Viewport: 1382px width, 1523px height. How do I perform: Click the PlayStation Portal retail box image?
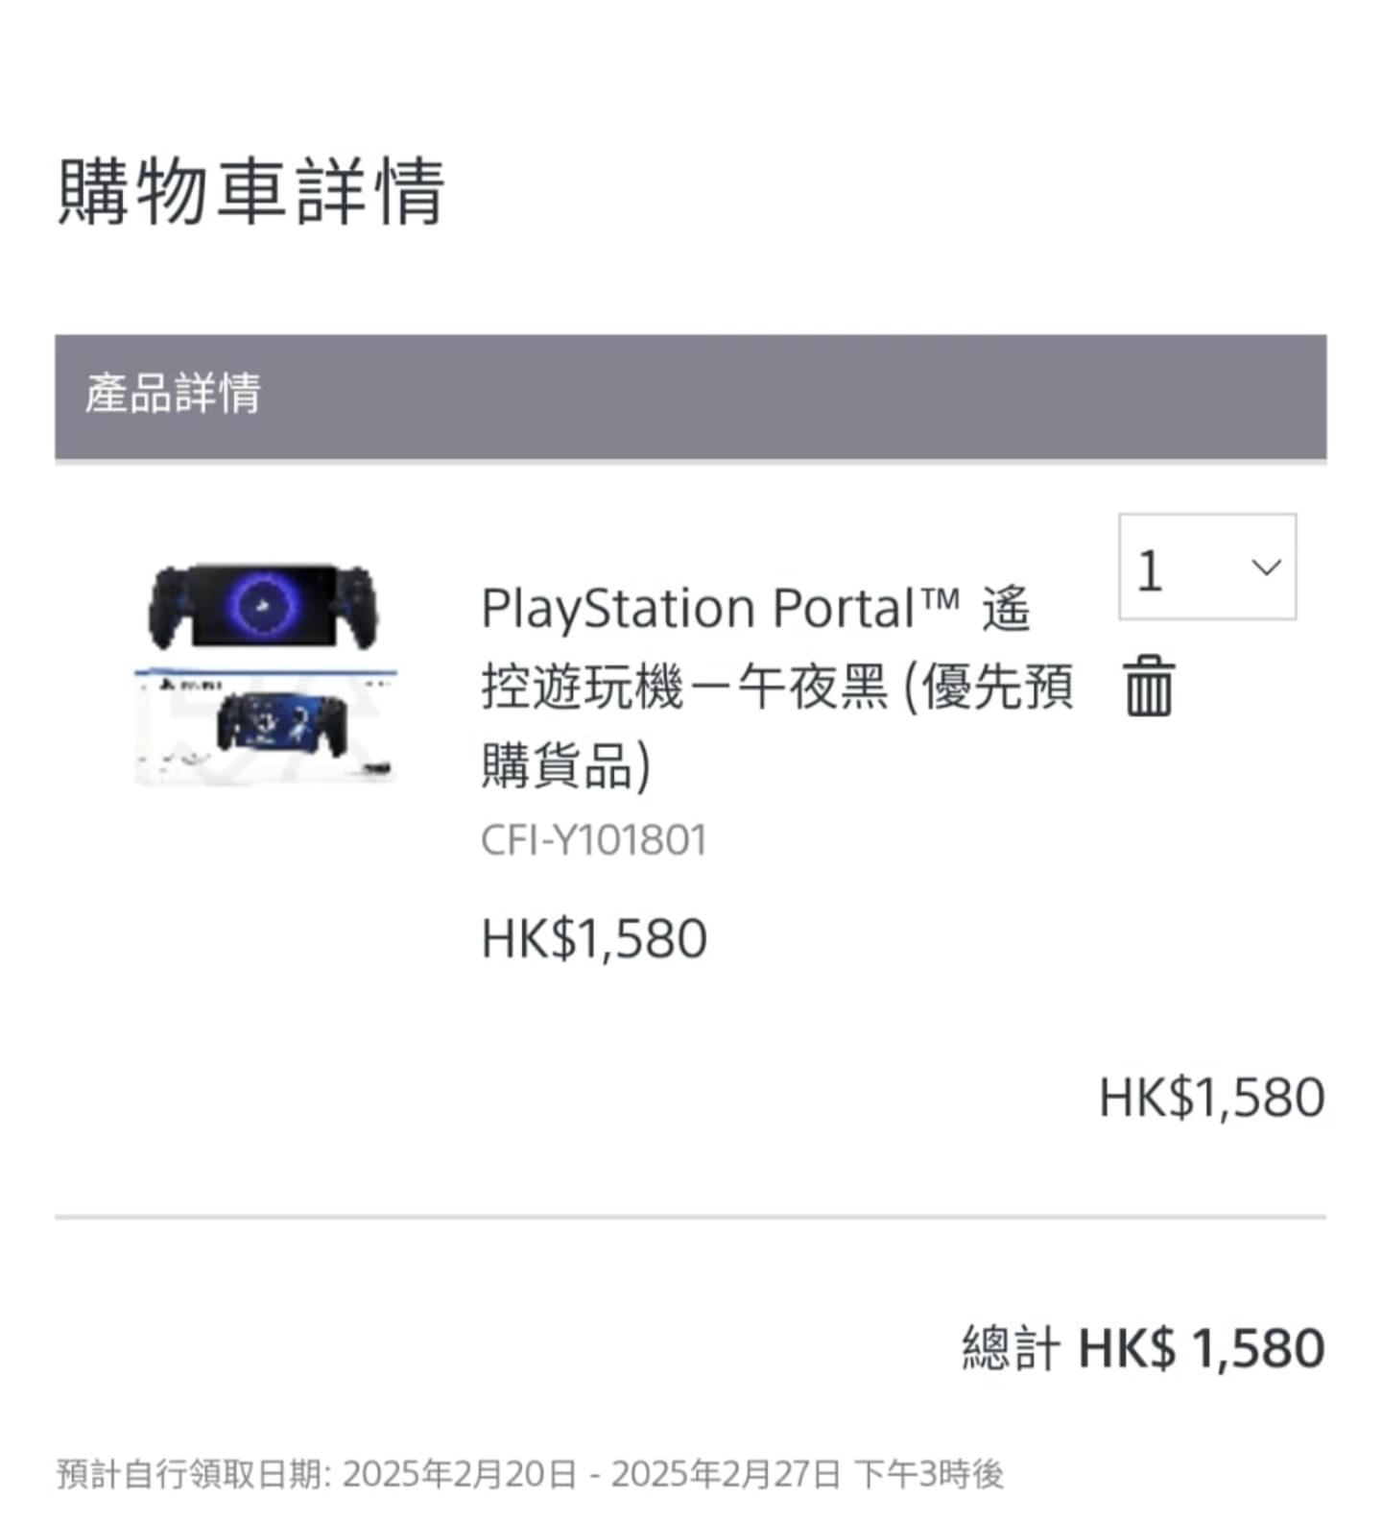[265, 726]
